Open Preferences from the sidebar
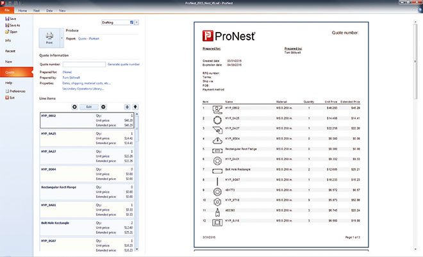The image size is (423, 257). pos(17,91)
